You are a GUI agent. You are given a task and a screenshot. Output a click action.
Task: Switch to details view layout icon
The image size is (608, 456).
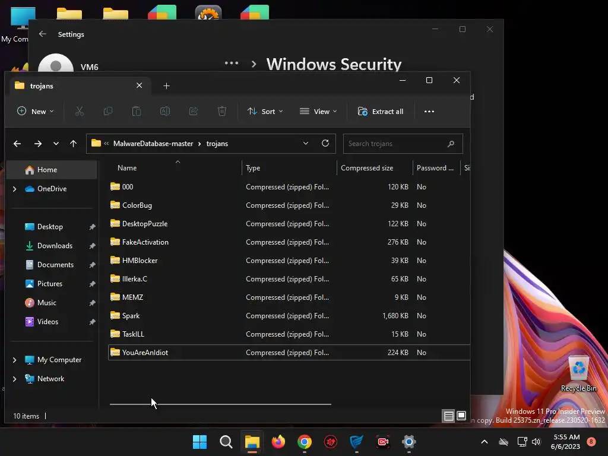tap(449, 416)
